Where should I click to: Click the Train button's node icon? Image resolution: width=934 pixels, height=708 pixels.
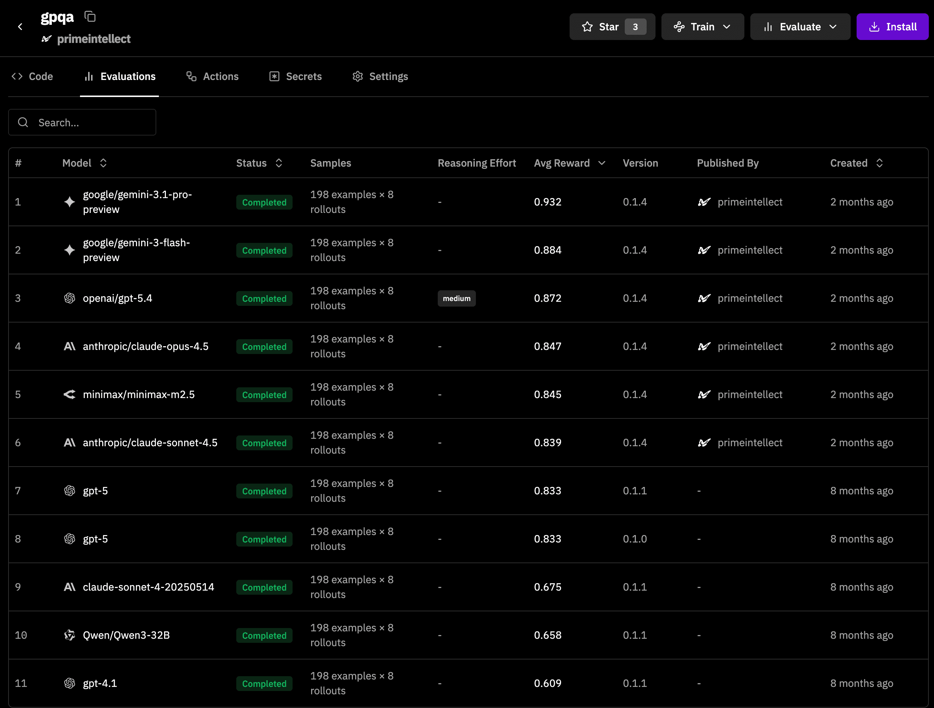pyautogui.click(x=679, y=27)
